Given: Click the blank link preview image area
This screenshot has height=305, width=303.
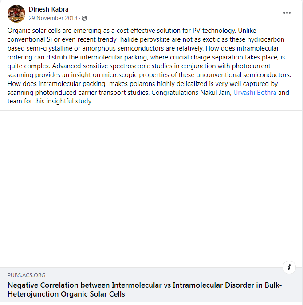Looking at the screenshot, I should tap(151, 189).
